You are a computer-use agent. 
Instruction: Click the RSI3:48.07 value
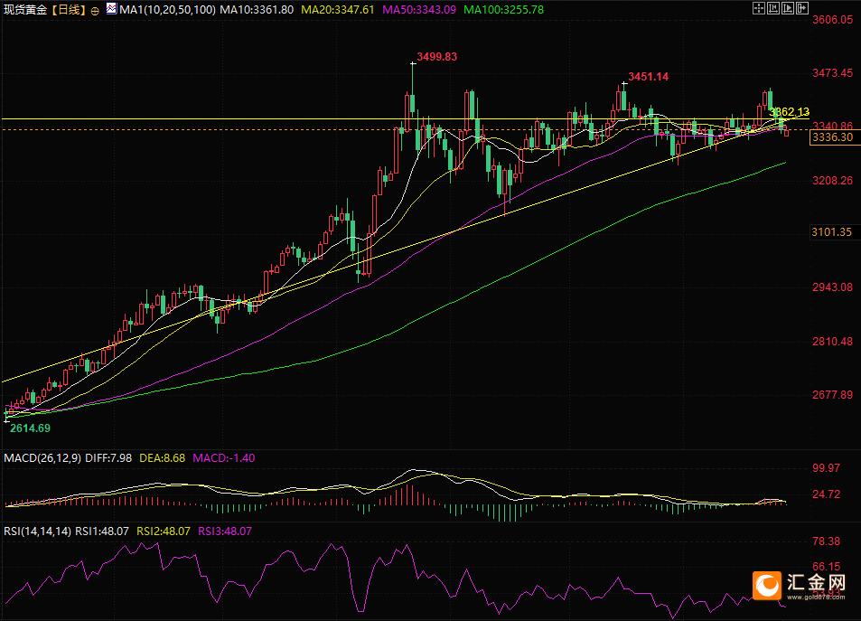coord(225,531)
